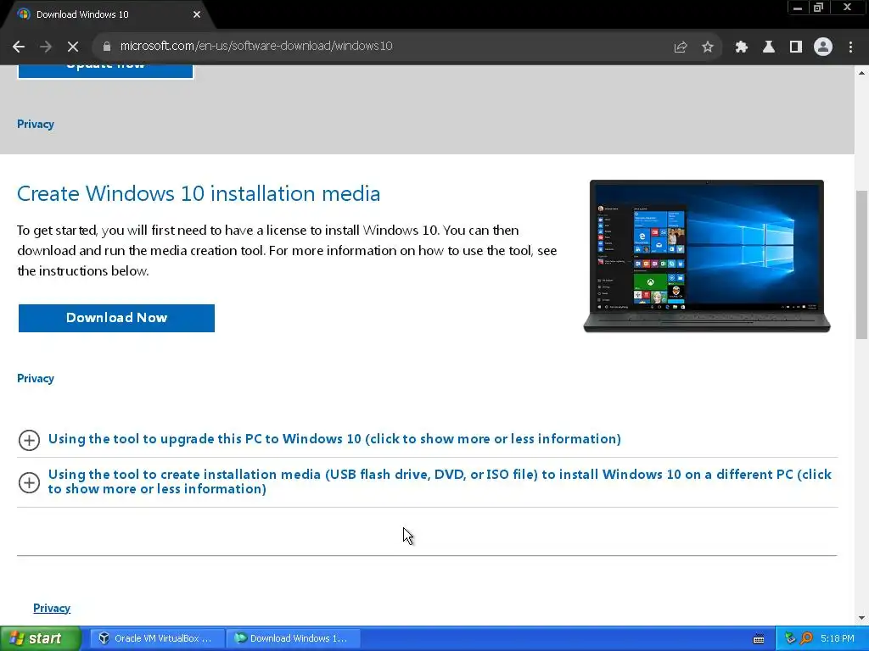Switch to Oracle VM VirtualBox taskbar item
Screen dimensions: 869x651
point(157,638)
